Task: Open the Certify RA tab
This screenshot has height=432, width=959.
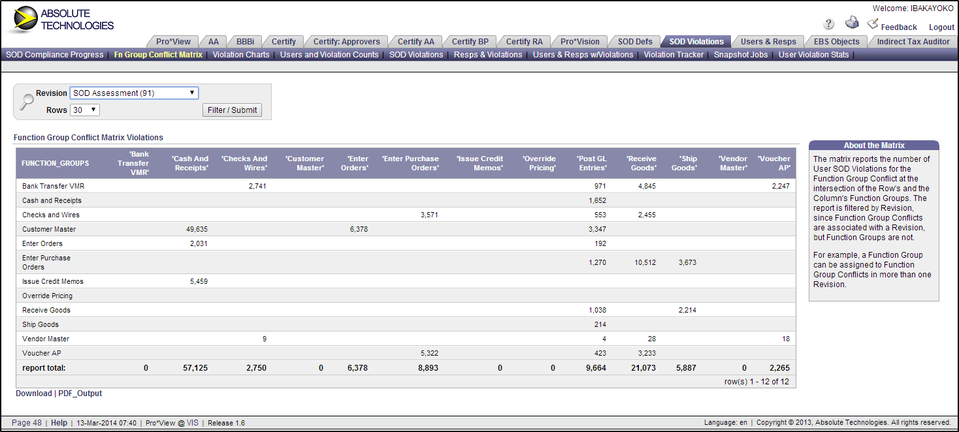Action: pyautogui.click(x=524, y=42)
